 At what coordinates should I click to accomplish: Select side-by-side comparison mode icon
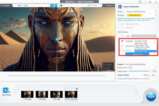point(61,6)
